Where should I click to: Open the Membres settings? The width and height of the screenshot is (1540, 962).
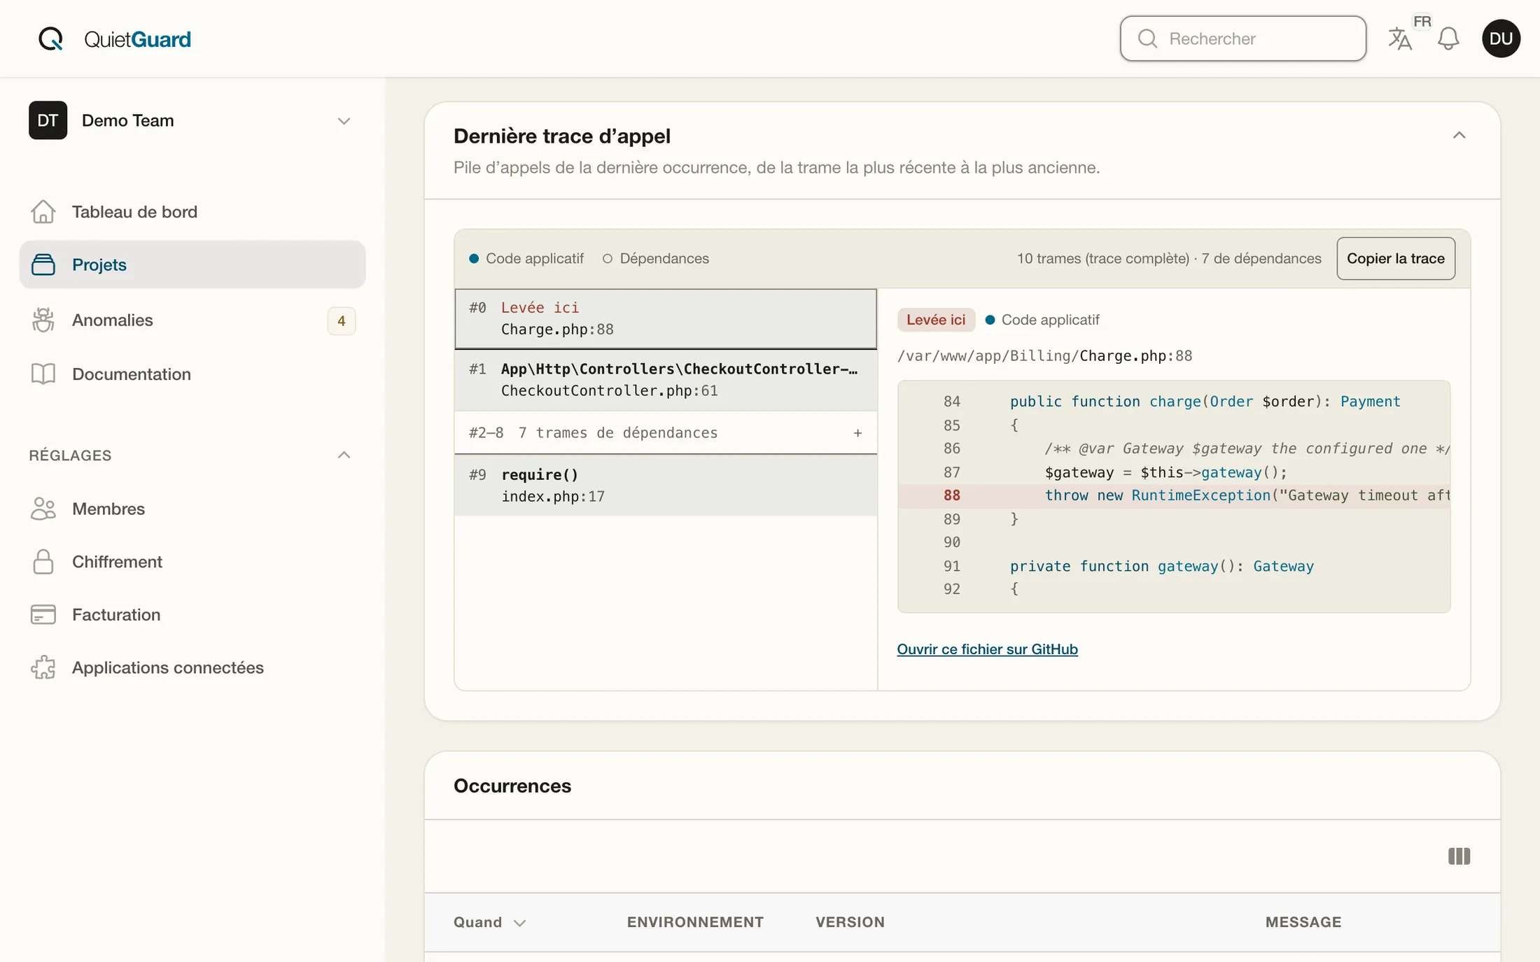(x=192, y=509)
